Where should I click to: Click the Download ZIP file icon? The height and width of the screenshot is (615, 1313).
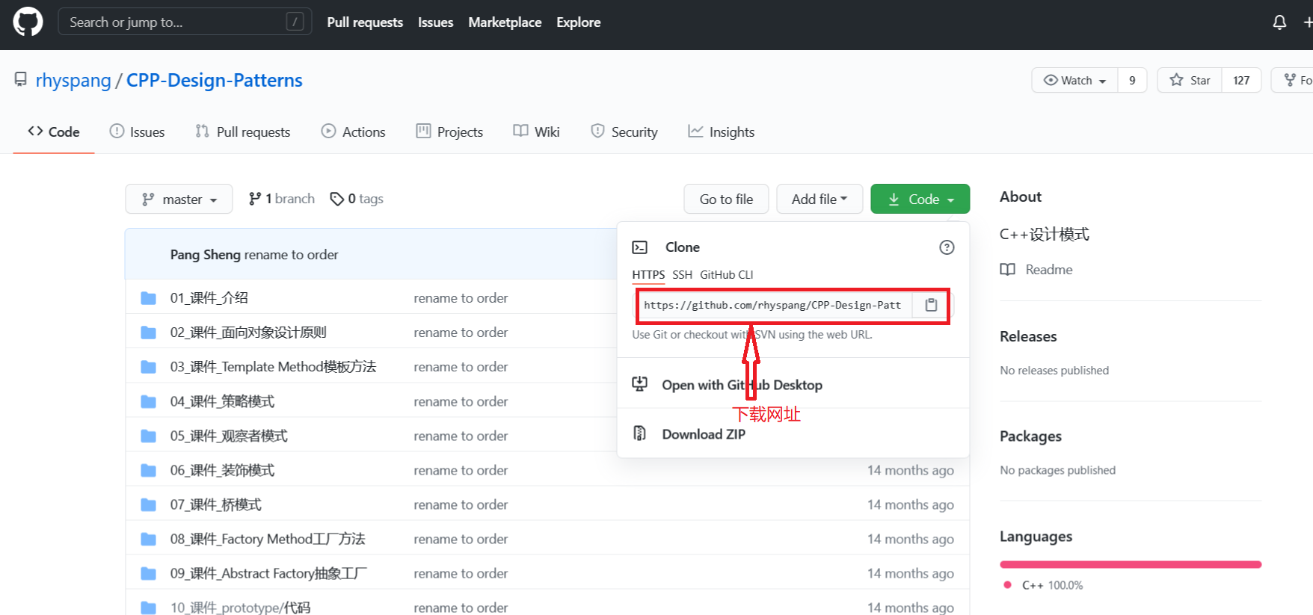[640, 433]
